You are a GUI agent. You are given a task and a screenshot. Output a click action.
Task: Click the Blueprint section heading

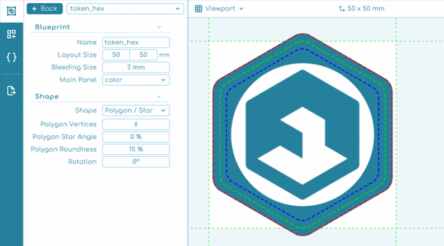[x=53, y=27]
